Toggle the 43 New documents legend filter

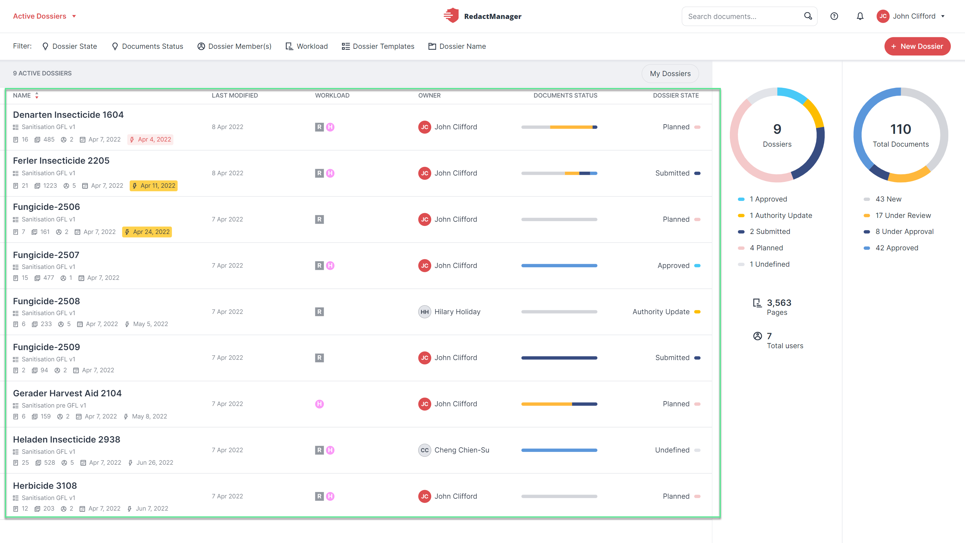point(882,199)
